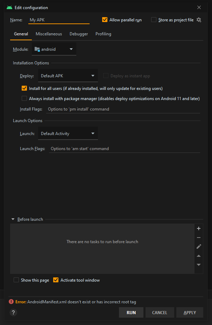
Task: Uncheck Install for all users option
Action: 24,88
